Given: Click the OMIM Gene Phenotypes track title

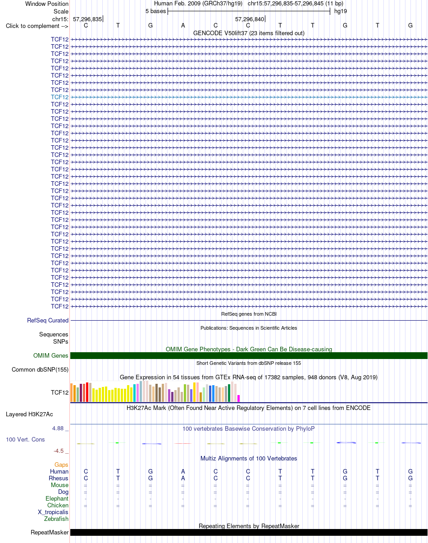Looking at the screenshot, I should 249,349.
